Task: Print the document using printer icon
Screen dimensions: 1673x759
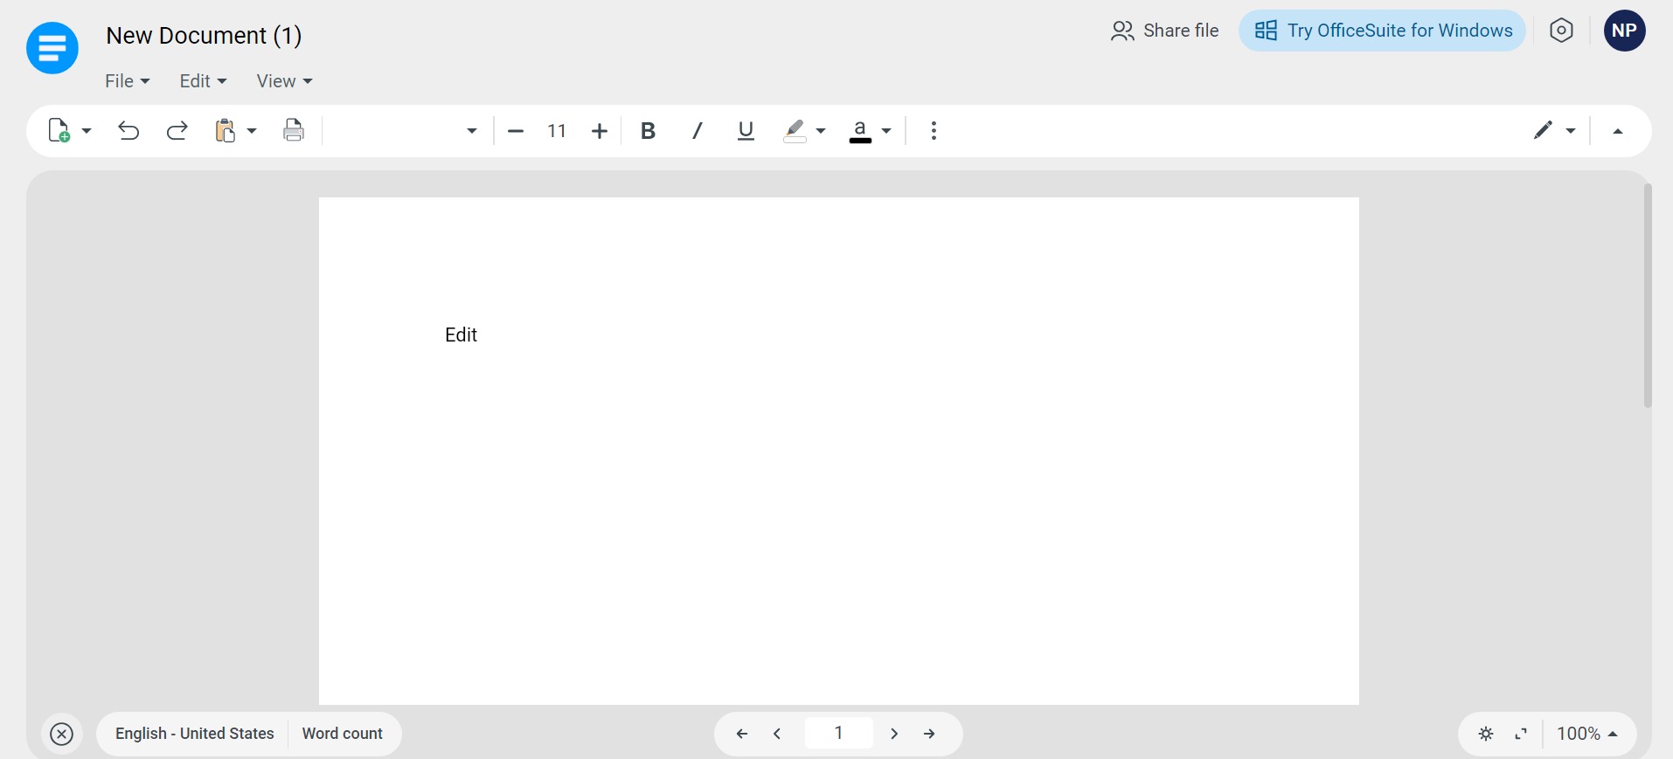Action: click(x=294, y=131)
